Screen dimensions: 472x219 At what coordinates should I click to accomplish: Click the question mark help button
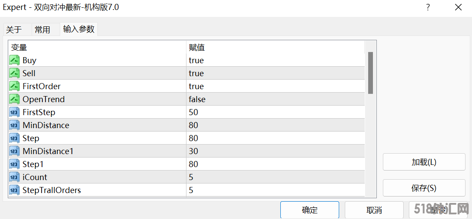click(x=428, y=7)
